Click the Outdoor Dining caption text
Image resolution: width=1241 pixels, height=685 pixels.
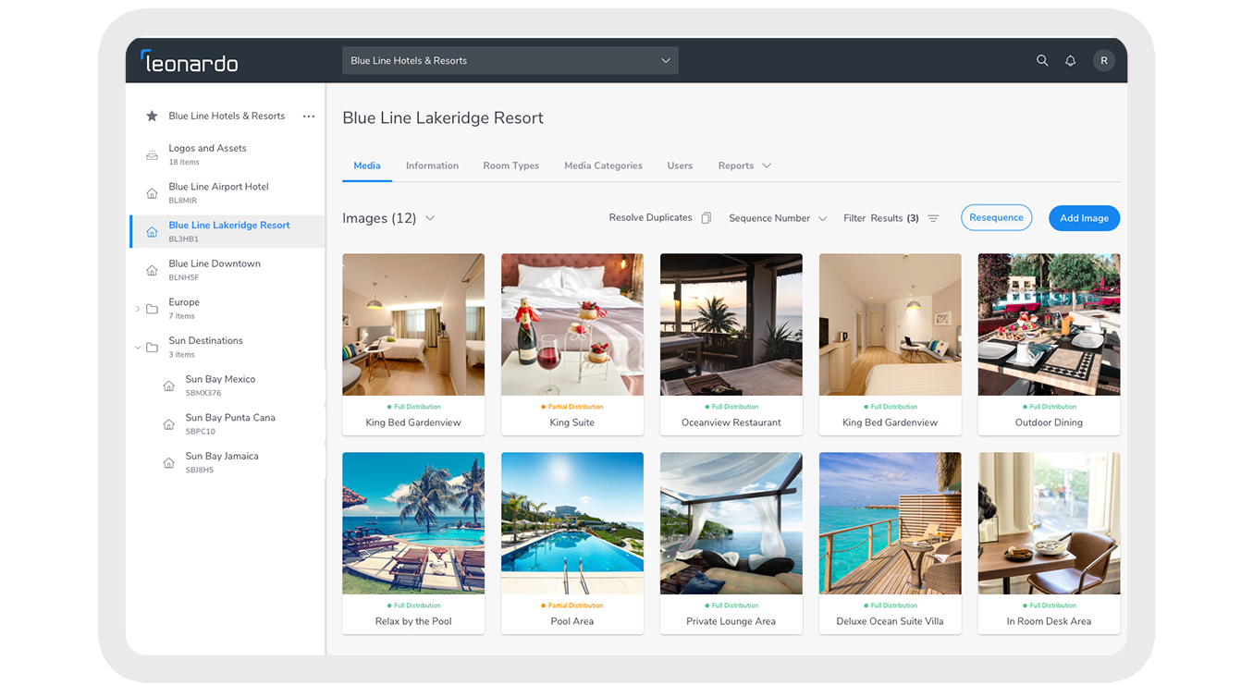coord(1049,422)
